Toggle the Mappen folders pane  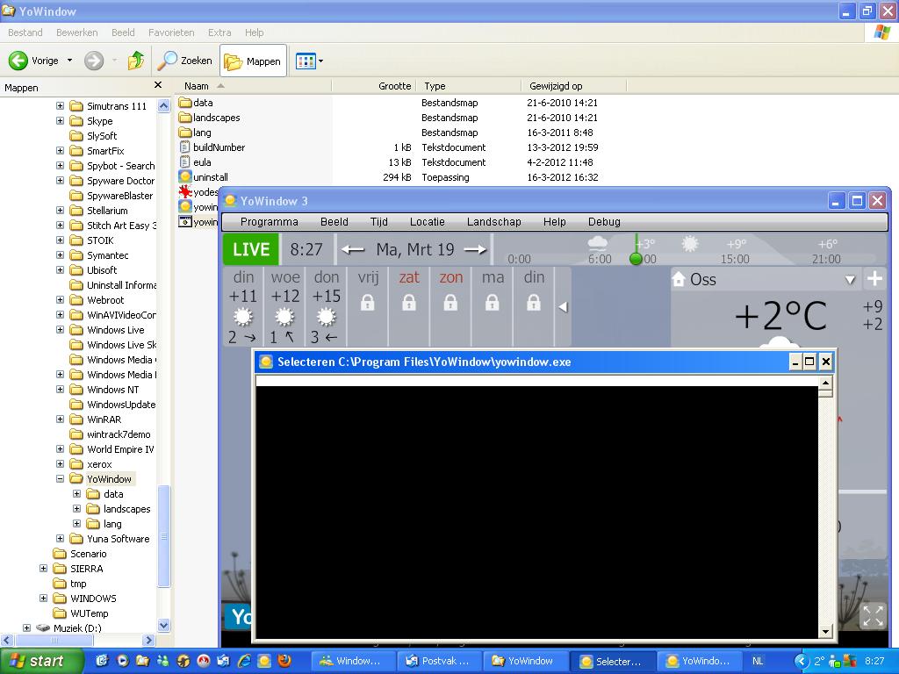[x=253, y=61]
